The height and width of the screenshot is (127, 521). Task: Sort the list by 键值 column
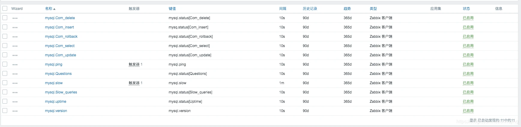point(172,9)
